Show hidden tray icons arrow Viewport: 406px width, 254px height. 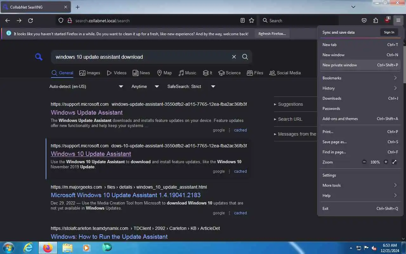[351, 248]
